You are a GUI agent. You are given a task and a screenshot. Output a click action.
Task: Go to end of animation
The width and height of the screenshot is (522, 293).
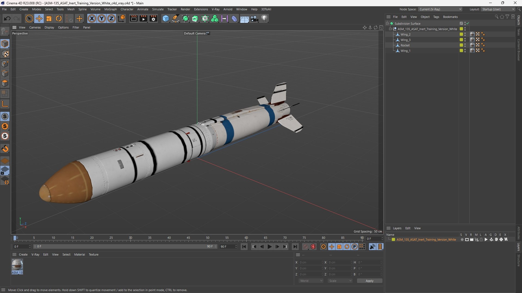pyautogui.click(x=295, y=247)
